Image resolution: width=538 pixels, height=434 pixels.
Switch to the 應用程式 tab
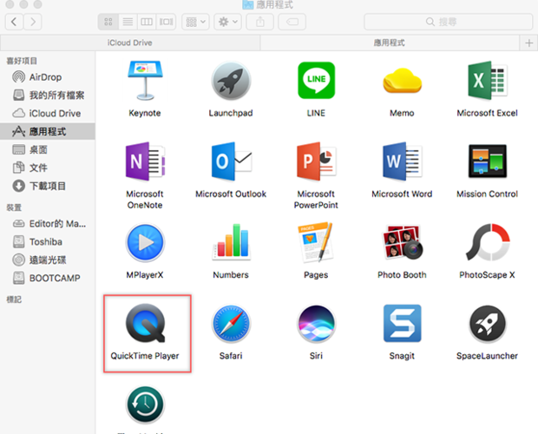point(390,43)
